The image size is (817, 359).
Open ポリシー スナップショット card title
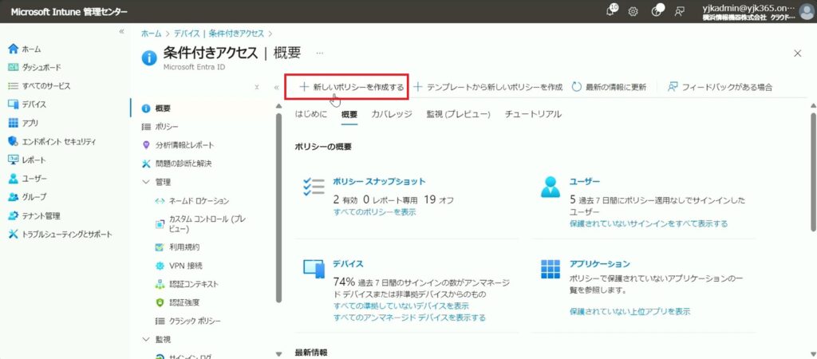[x=379, y=181]
